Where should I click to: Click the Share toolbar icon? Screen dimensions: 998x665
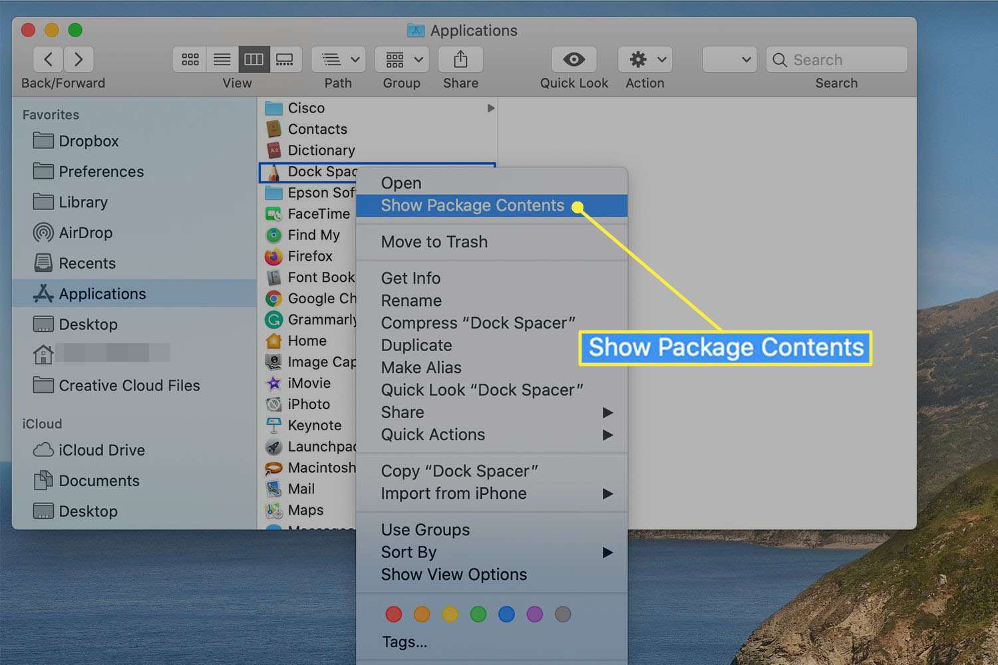click(x=460, y=59)
